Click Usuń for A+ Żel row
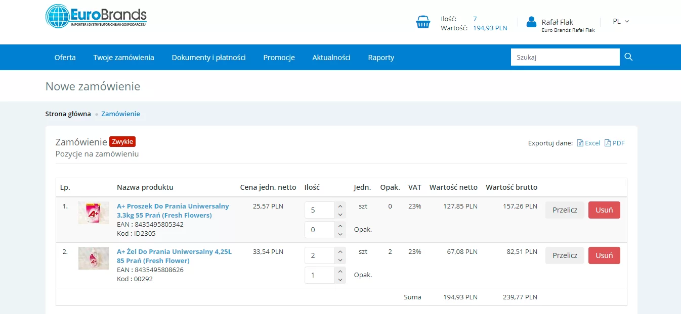 click(604, 255)
